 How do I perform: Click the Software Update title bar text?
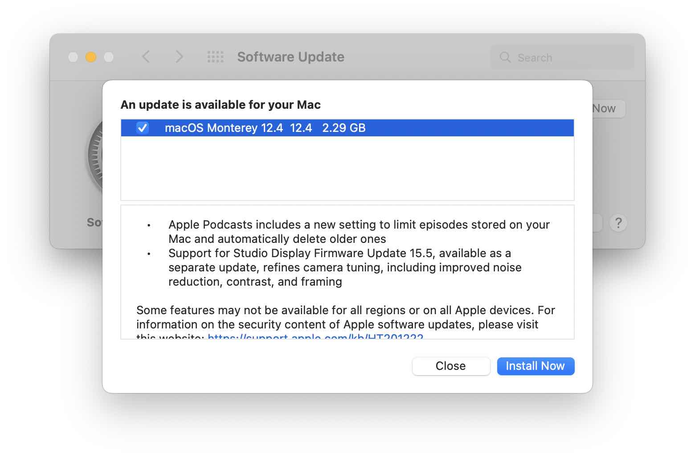pos(290,57)
